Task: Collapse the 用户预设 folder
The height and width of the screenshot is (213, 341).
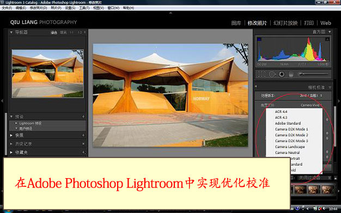Action: coord(16,129)
